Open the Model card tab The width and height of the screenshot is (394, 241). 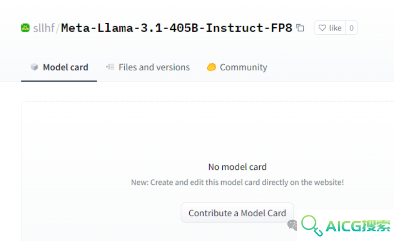click(59, 67)
